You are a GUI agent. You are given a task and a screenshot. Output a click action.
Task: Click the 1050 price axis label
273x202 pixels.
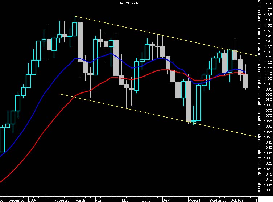coord(268,137)
